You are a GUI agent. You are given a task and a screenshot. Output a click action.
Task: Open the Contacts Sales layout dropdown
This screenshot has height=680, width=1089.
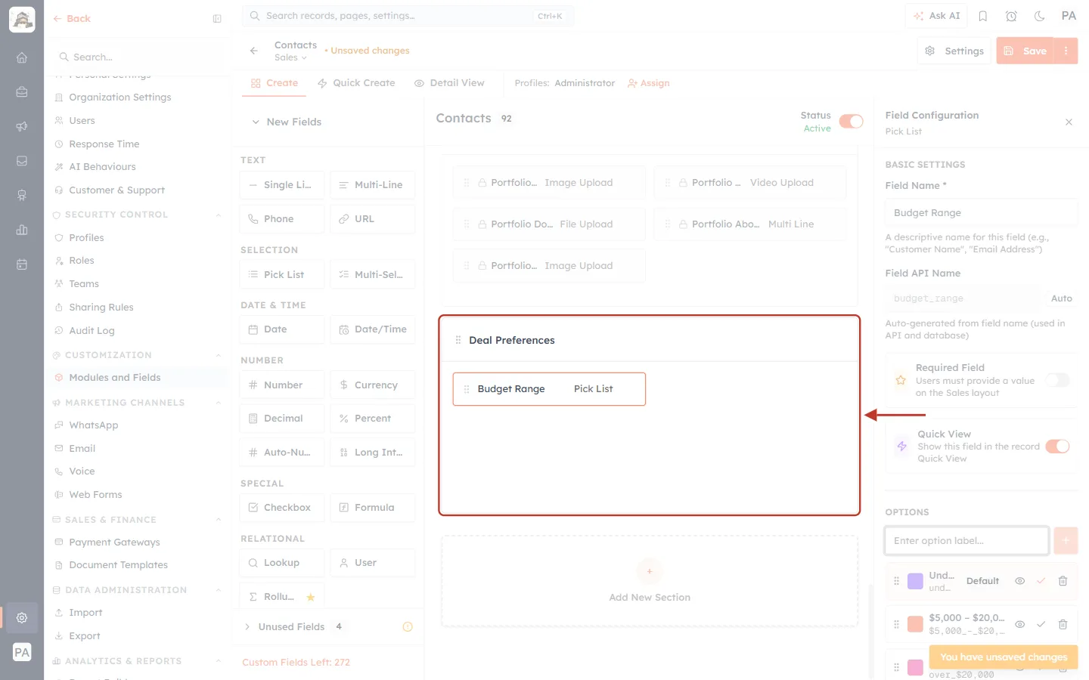click(290, 57)
